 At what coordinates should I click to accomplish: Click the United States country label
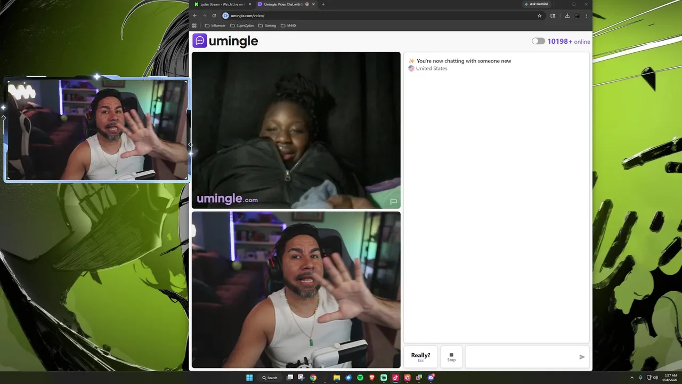click(x=432, y=68)
